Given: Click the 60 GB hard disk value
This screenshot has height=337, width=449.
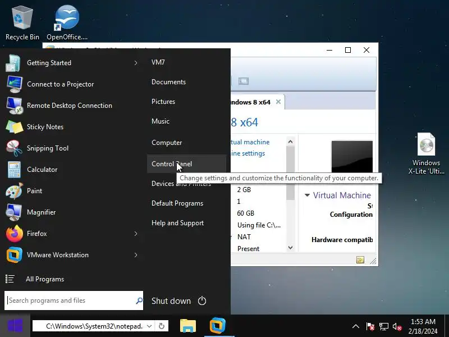Looking at the screenshot, I should coord(246,213).
